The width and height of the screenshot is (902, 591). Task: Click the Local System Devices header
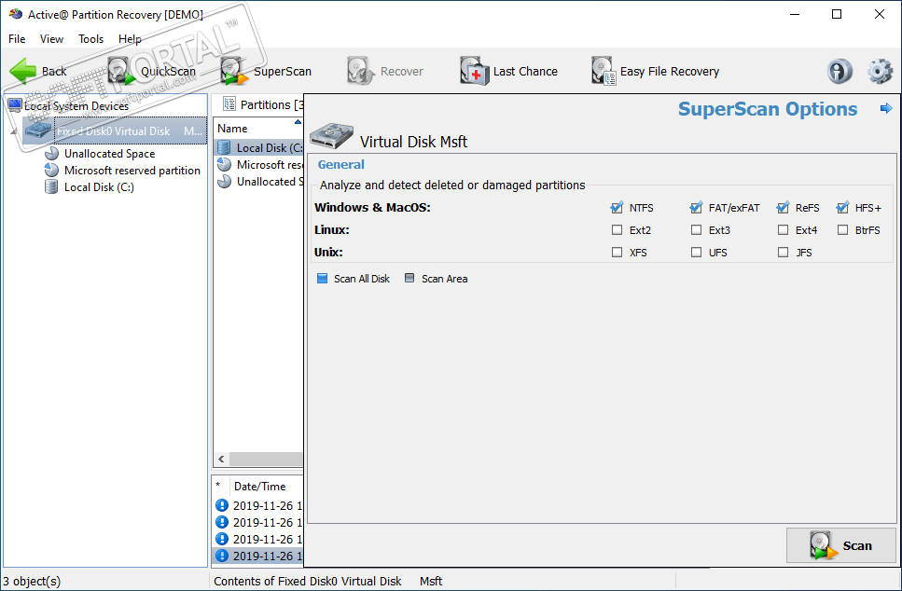[x=76, y=105]
